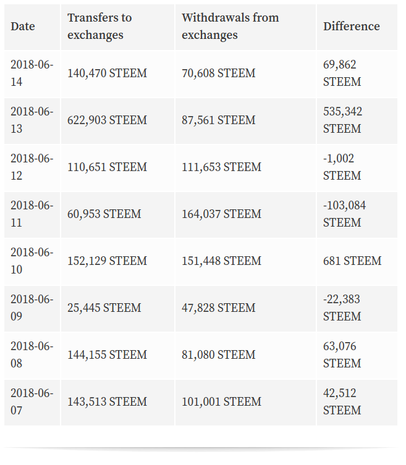This screenshot has width=406, height=465.
Task: Select the 2018-06-09 date cell
Action: point(32,308)
